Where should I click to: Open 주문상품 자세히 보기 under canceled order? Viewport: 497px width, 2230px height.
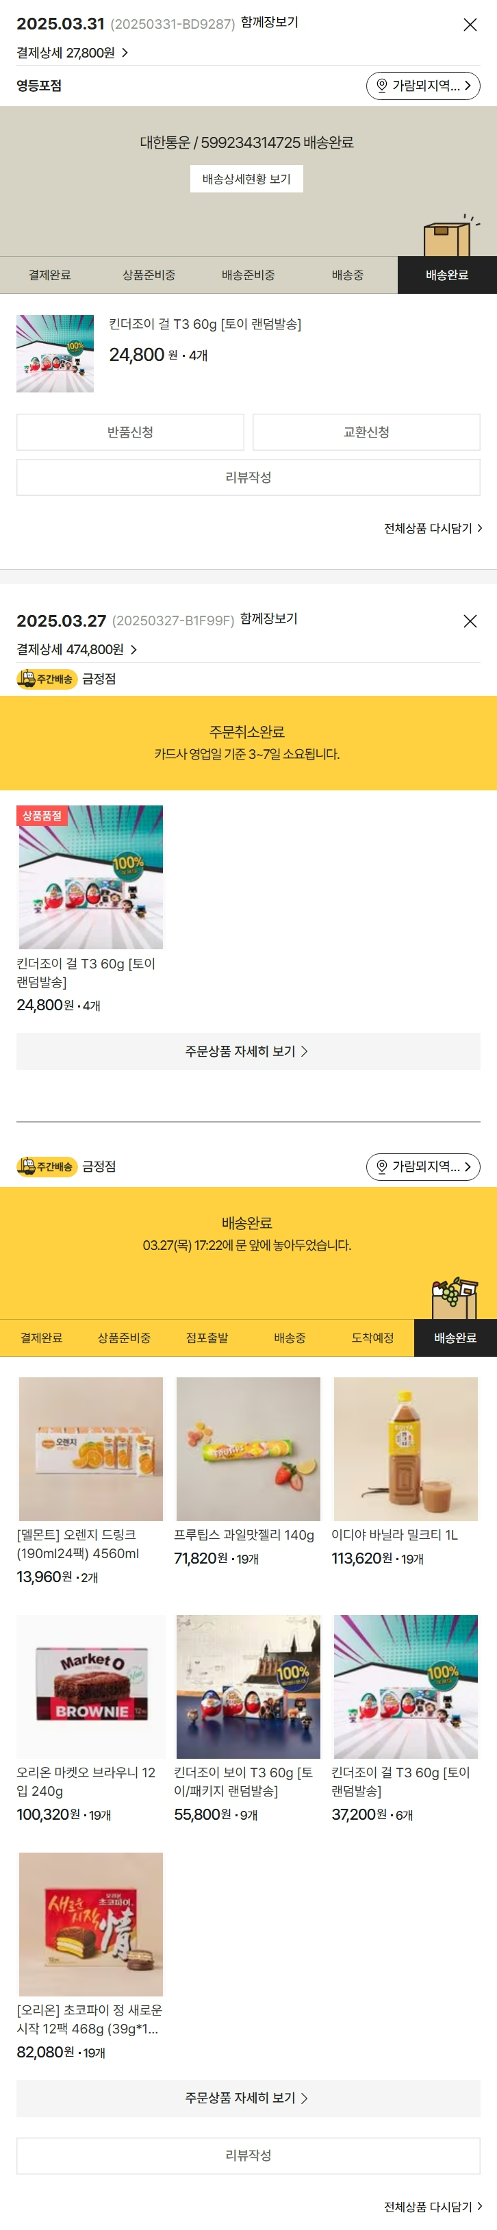click(x=248, y=1051)
